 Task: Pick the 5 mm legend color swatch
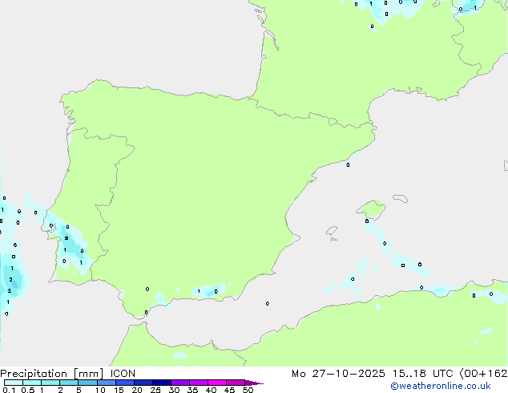pyautogui.click(x=88, y=383)
